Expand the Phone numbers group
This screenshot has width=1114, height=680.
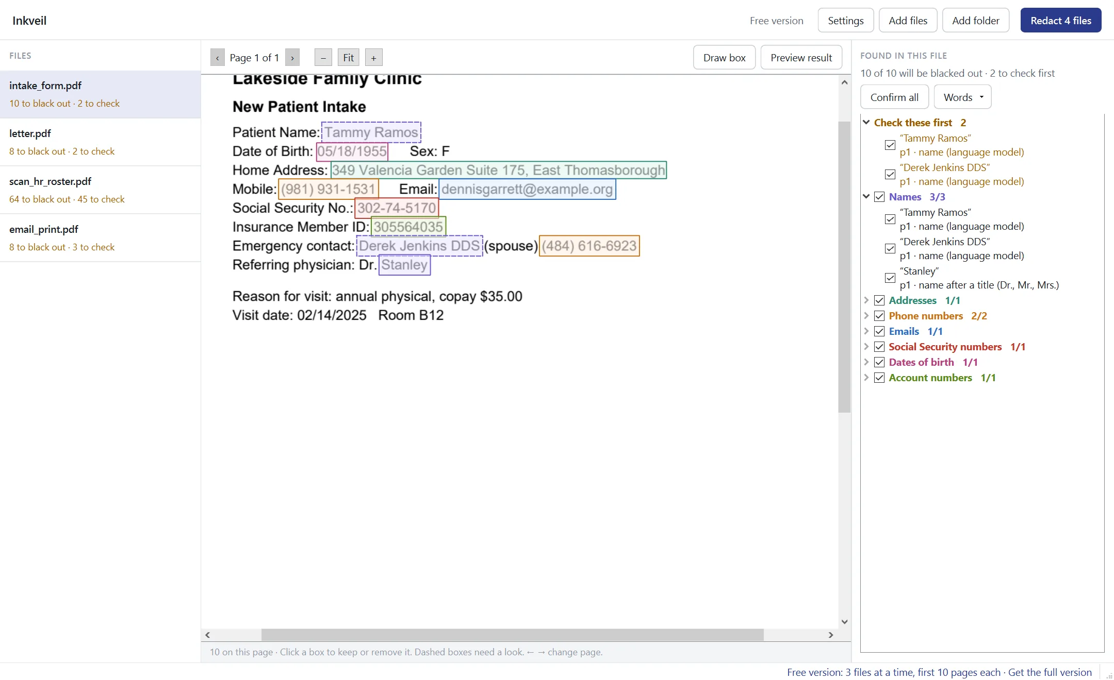[866, 316]
